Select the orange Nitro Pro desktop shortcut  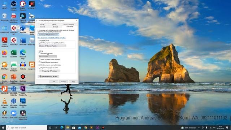[5, 90]
